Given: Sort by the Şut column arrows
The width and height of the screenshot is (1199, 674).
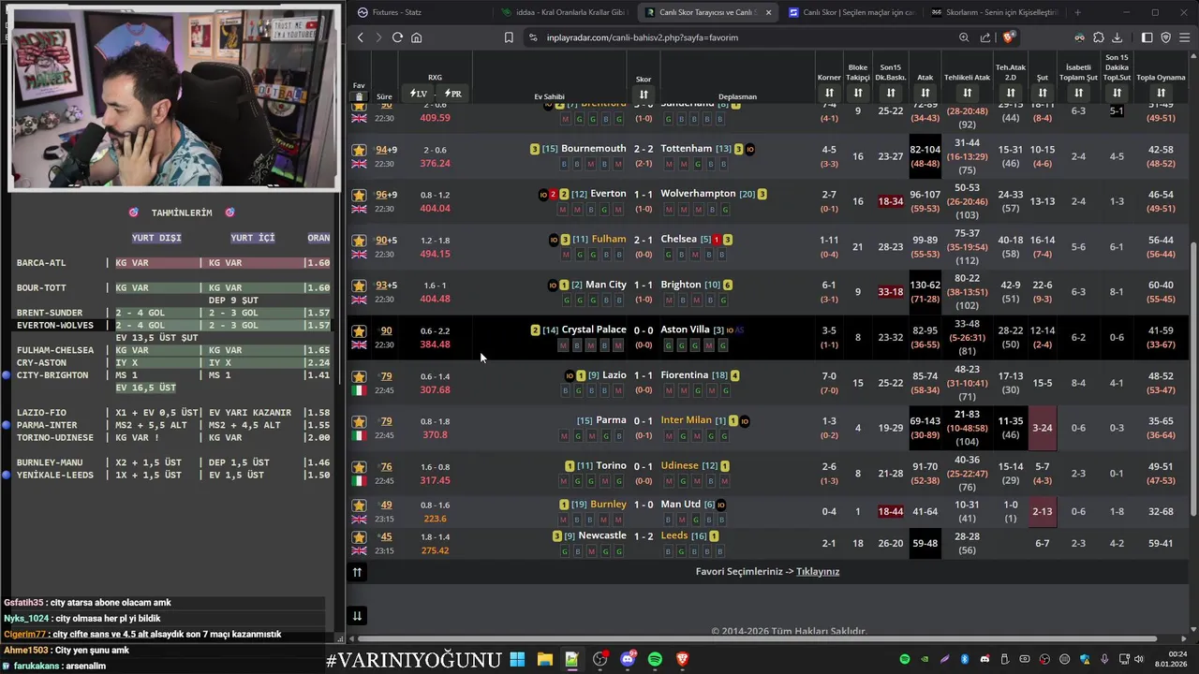Looking at the screenshot, I should tap(1042, 93).
